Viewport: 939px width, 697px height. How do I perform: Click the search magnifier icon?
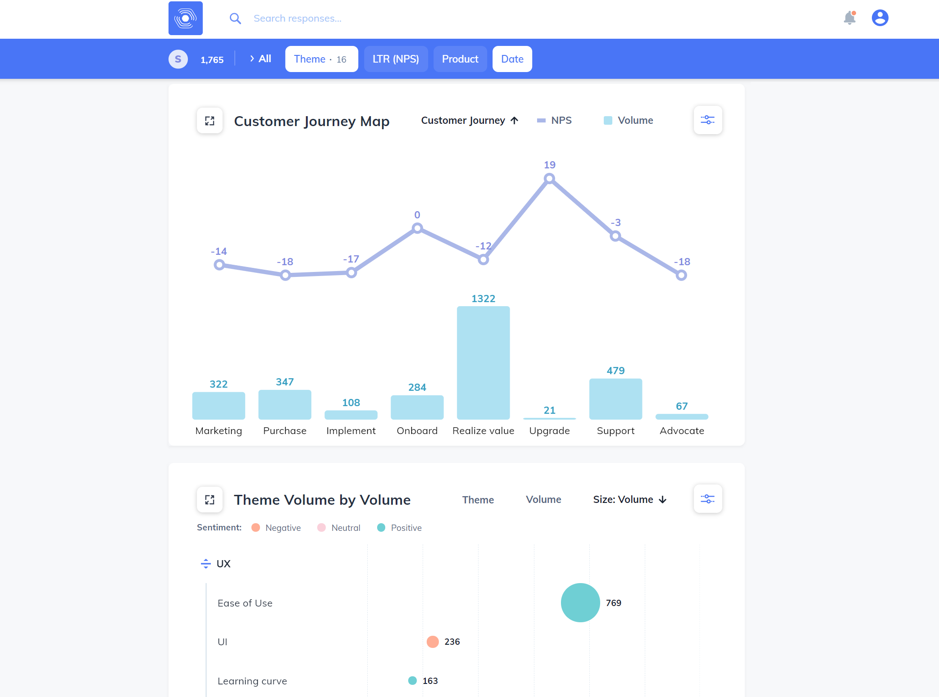(235, 18)
